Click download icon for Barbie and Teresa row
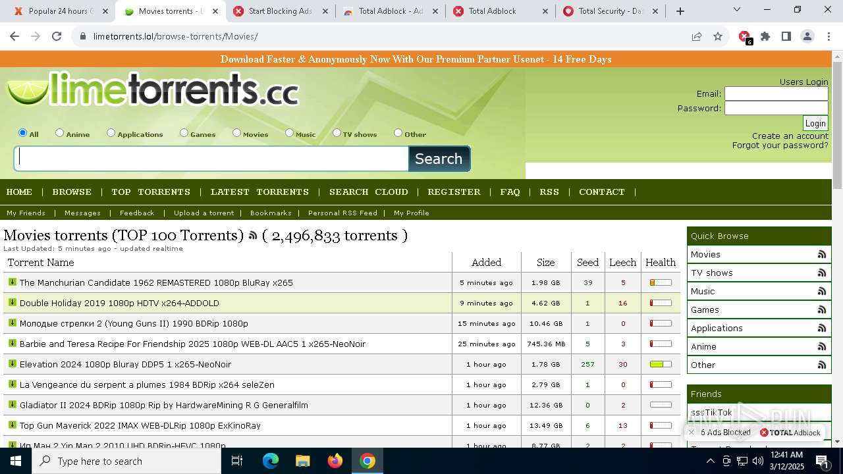This screenshot has width=843, height=474. (x=12, y=343)
